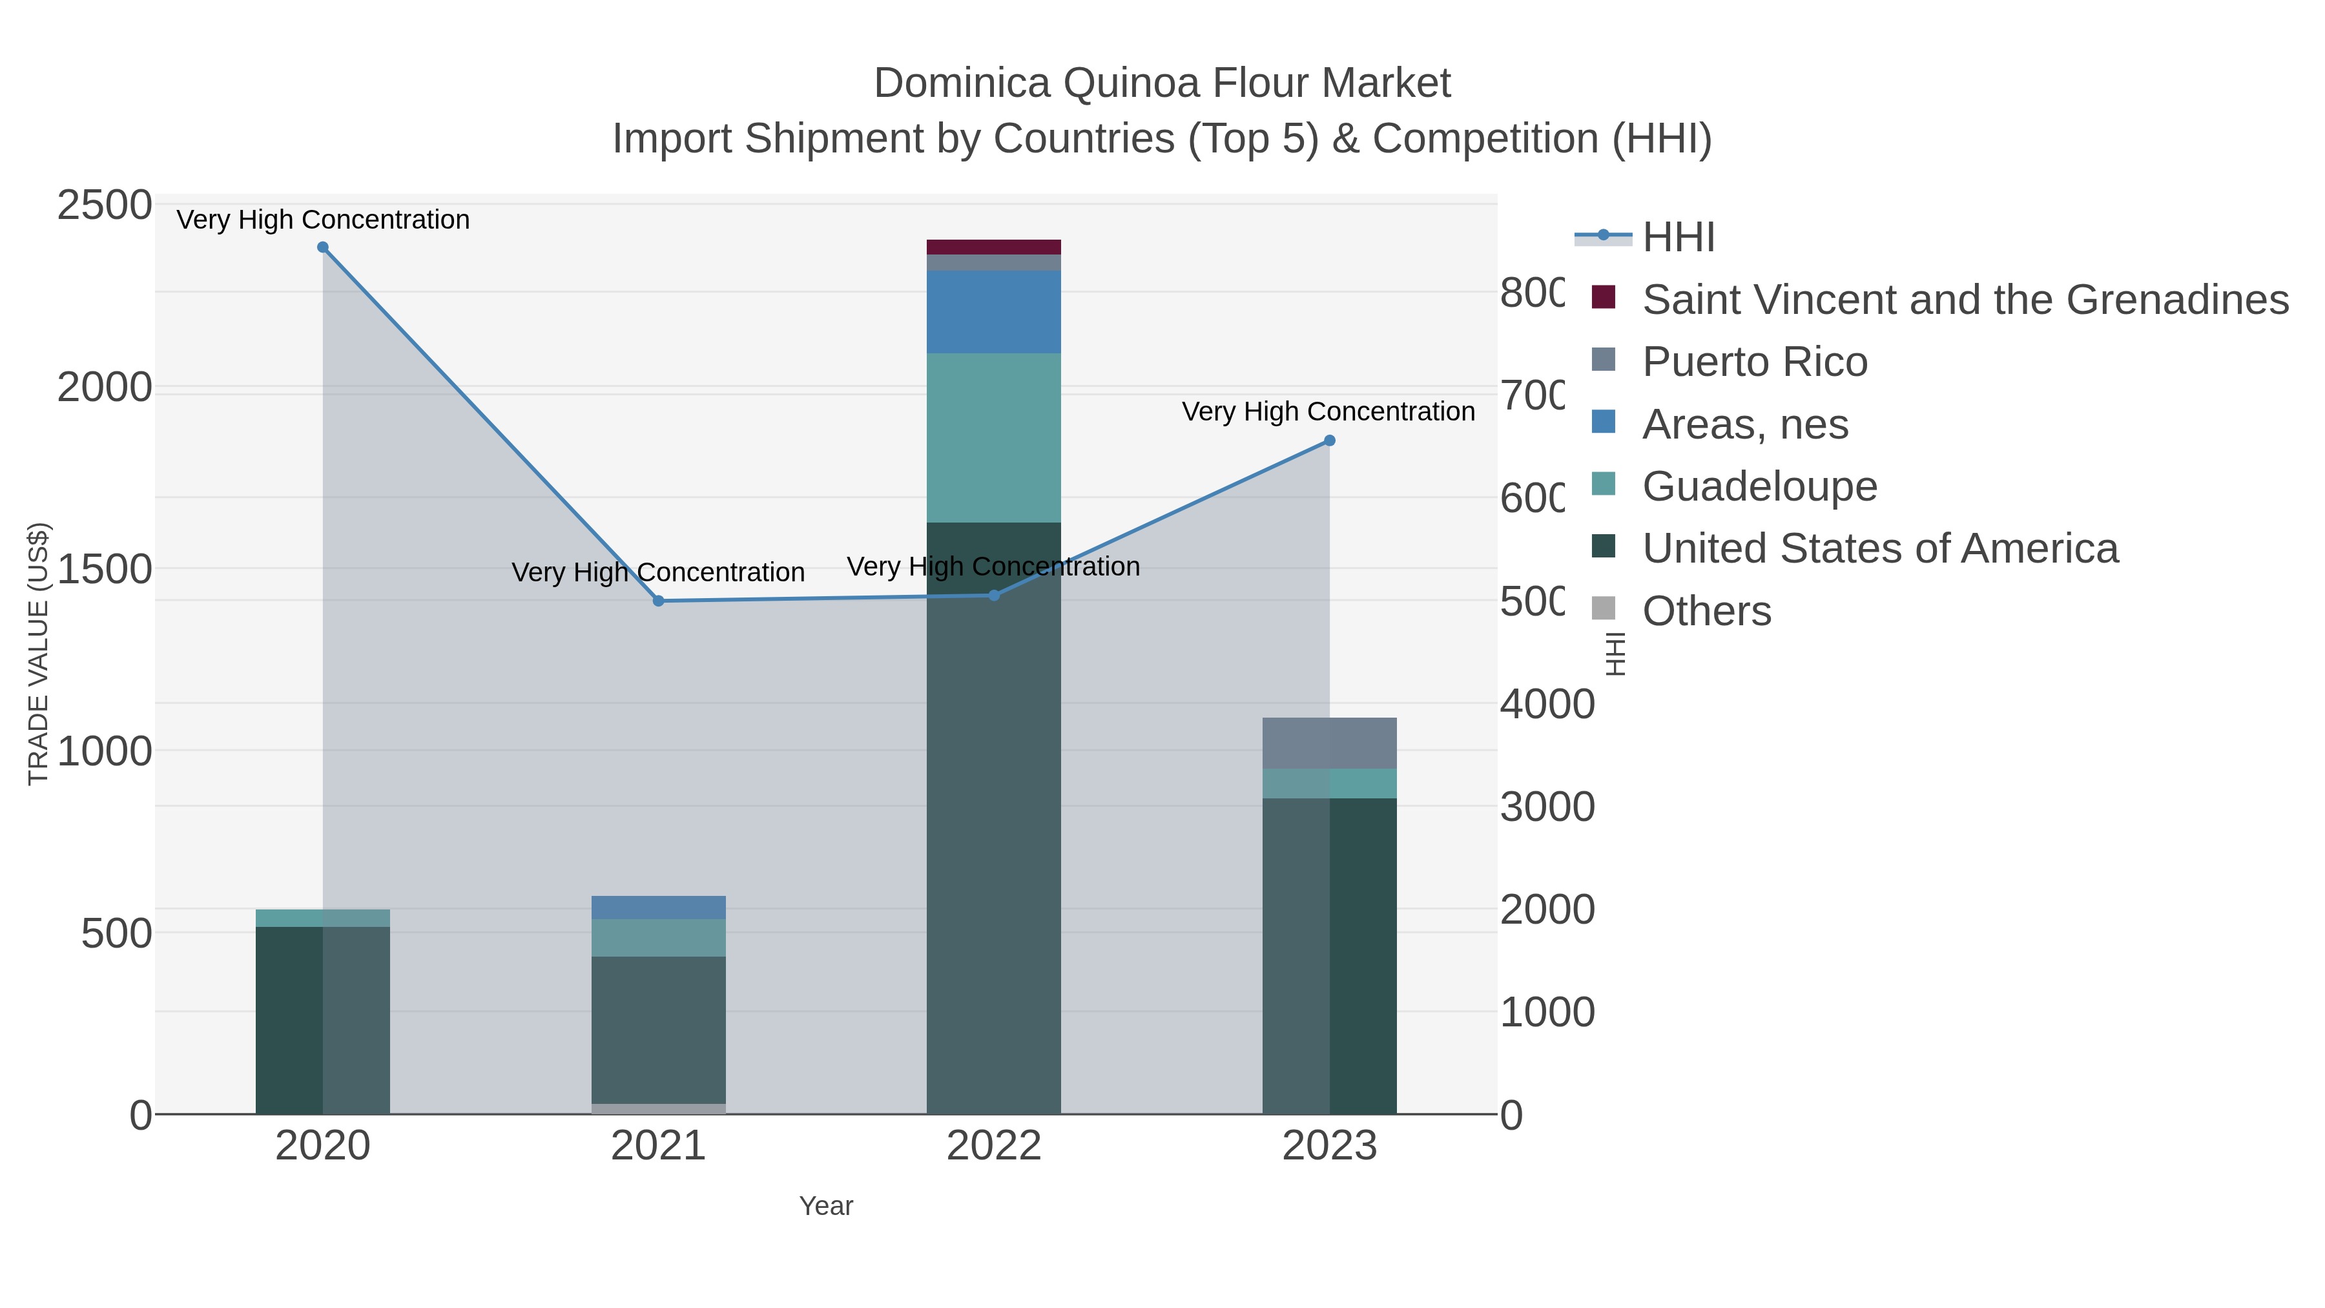
Task: Click the 2022 Areas, nes bar segment
Action: tap(994, 313)
